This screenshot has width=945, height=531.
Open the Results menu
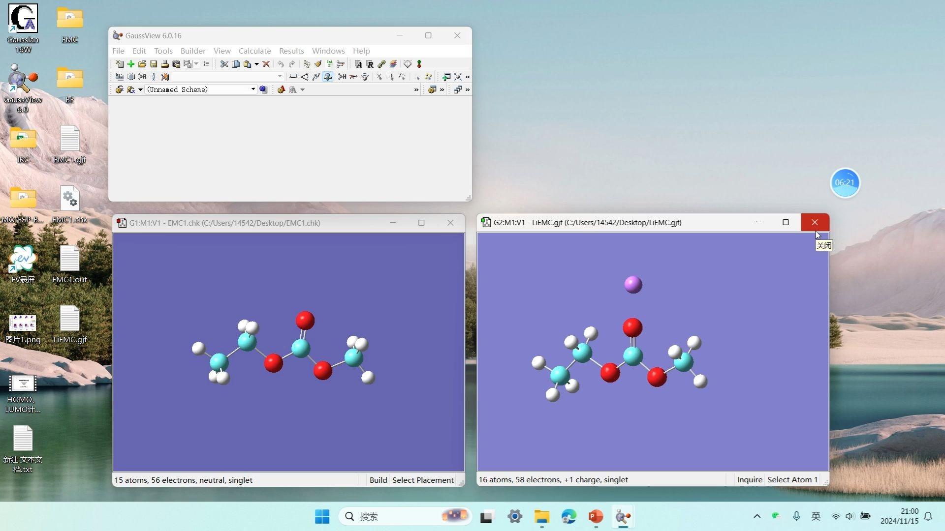point(291,51)
